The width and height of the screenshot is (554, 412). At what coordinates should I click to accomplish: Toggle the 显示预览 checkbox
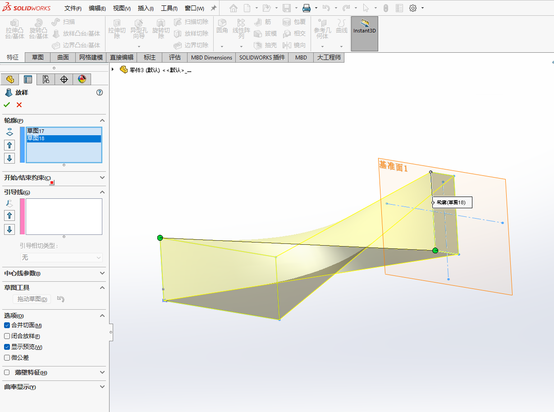tap(7, 347)
